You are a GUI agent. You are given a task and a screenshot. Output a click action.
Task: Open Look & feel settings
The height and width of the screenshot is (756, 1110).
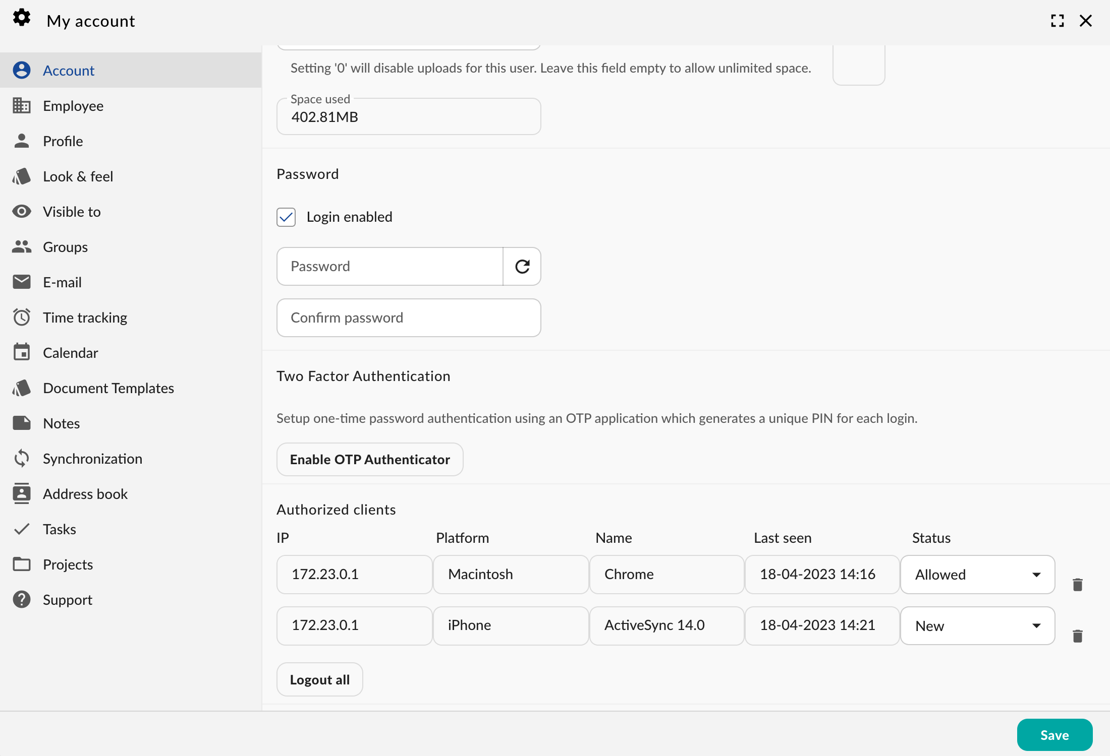click(x=131, y=176)
